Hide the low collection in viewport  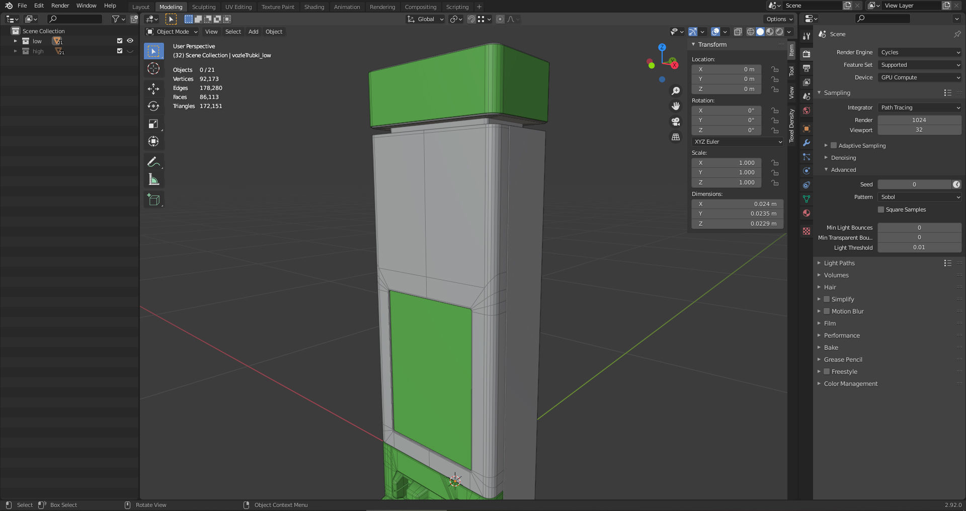tap(130, 41)
